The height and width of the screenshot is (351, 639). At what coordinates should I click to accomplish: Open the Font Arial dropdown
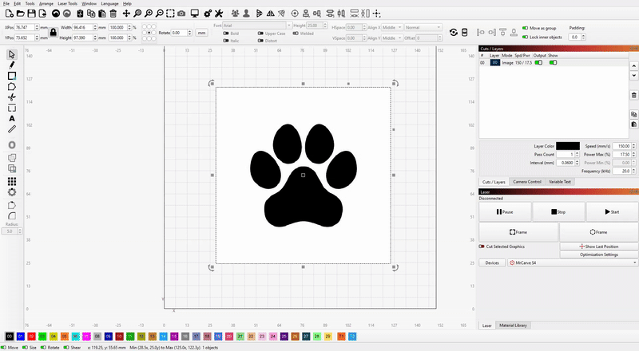(257, 26)
